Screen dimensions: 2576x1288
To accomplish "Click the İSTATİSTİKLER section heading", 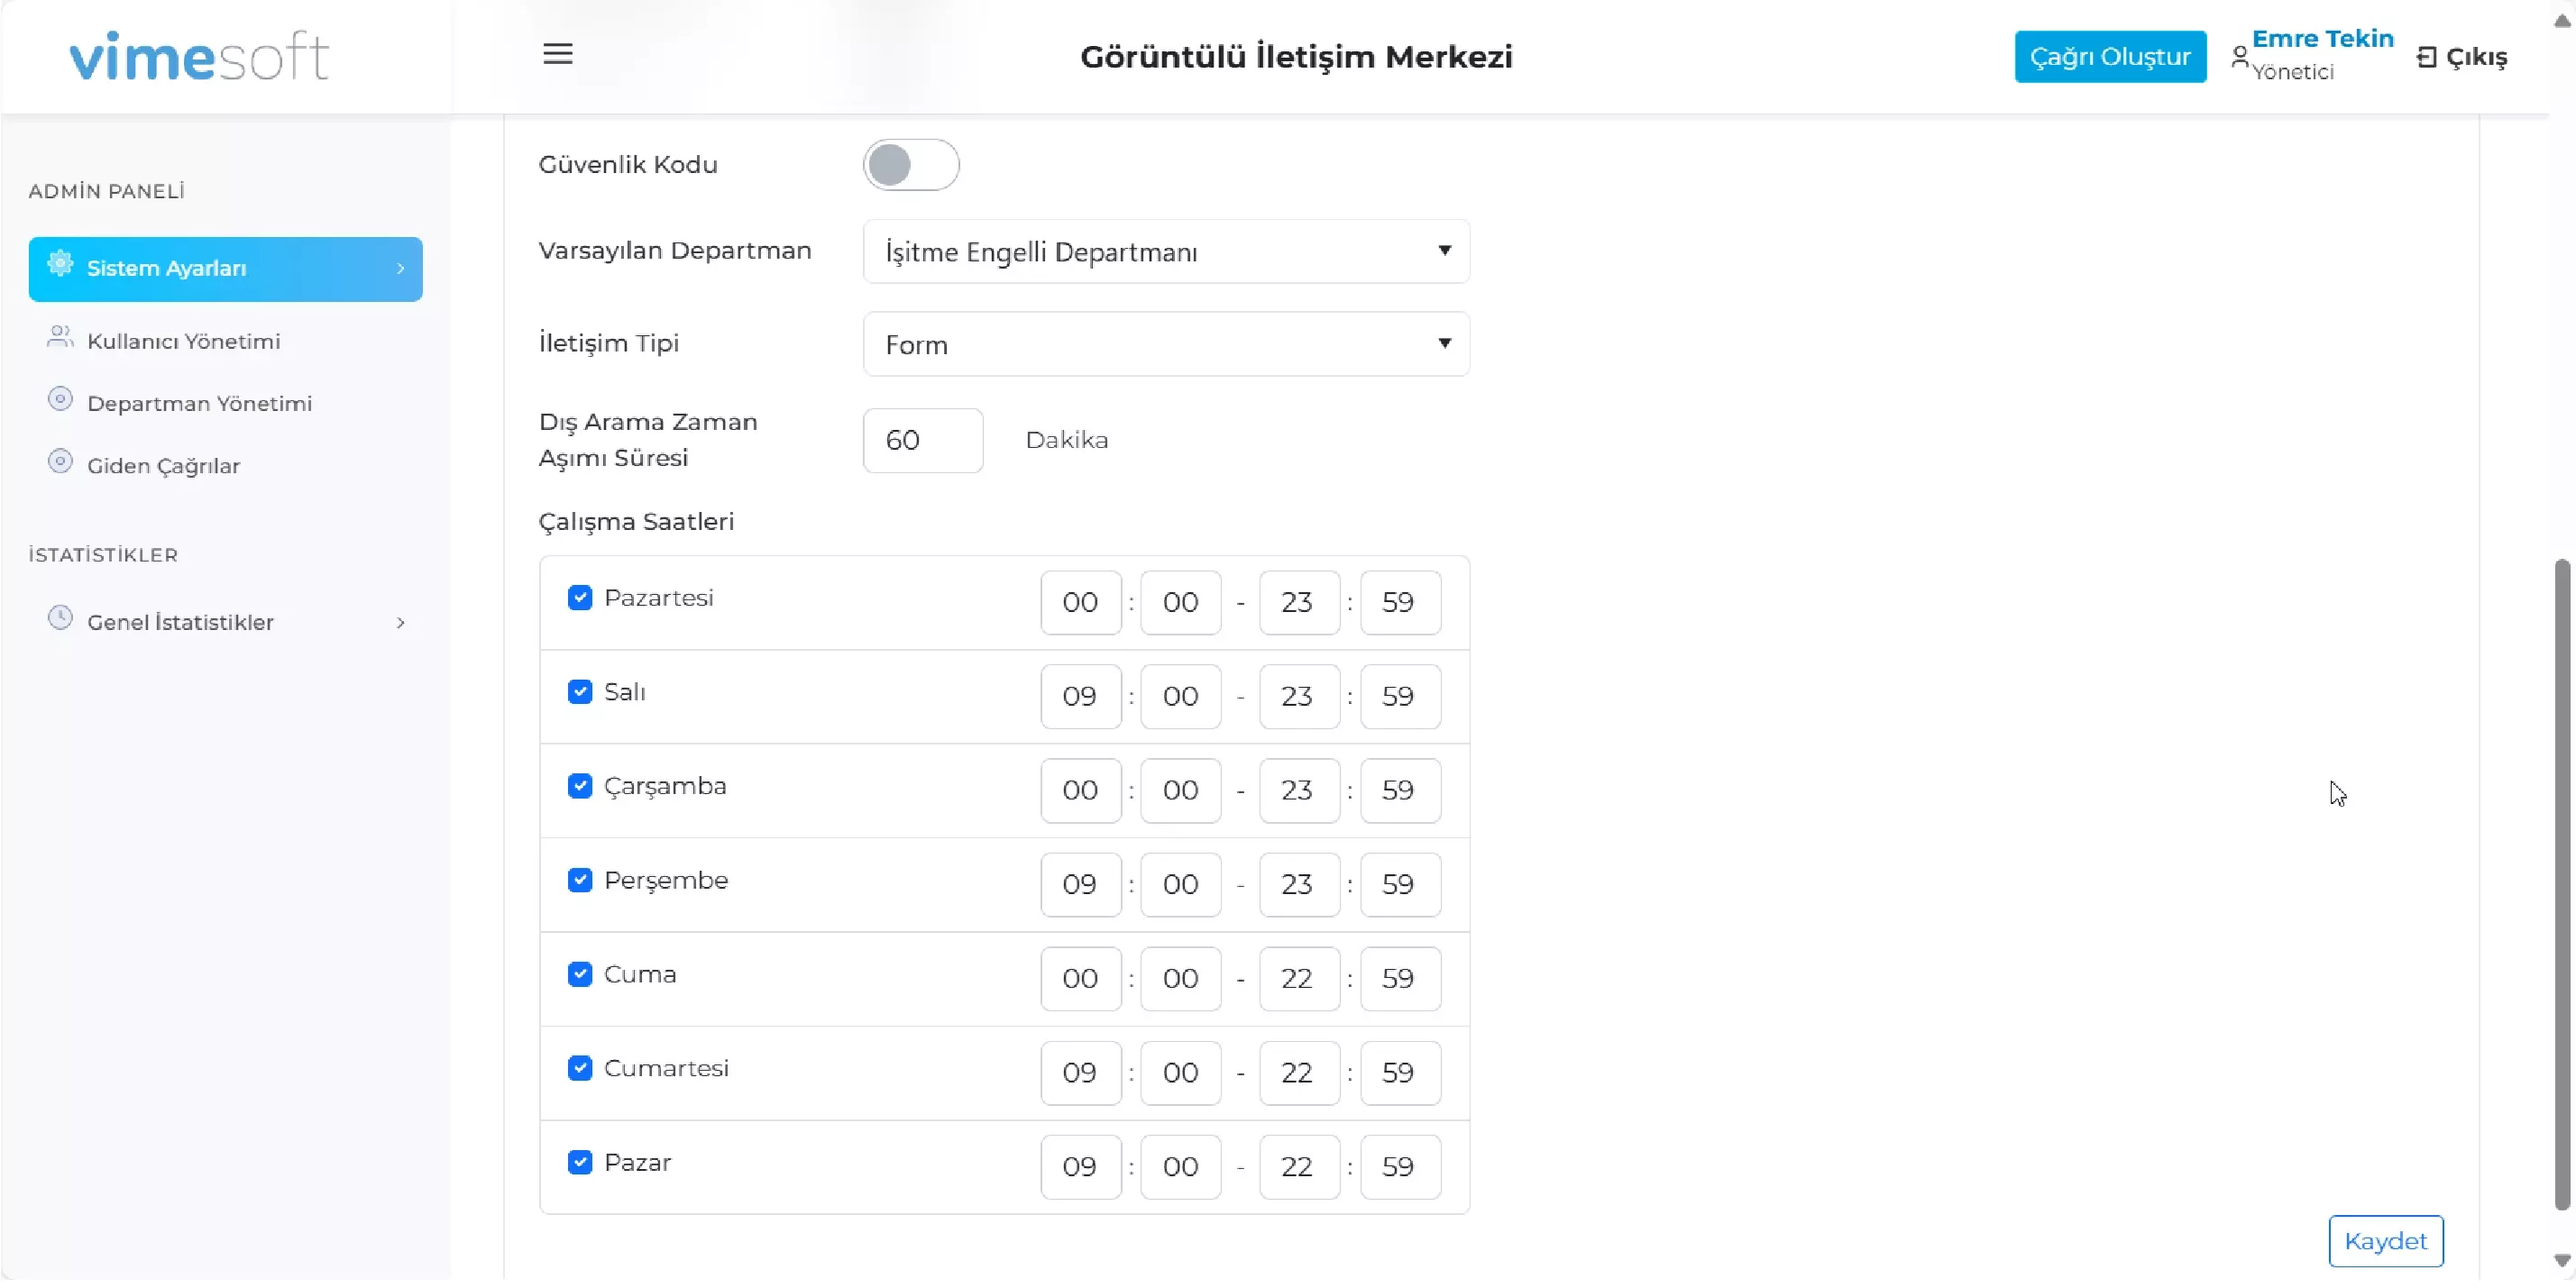I will click(x=103, y=556).
